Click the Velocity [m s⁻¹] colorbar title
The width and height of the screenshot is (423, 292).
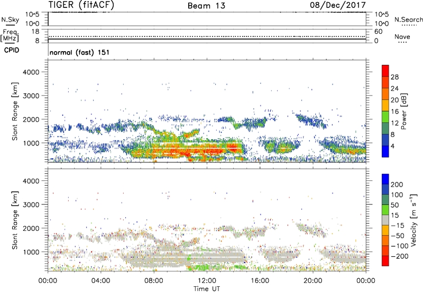tap(413, 220)
